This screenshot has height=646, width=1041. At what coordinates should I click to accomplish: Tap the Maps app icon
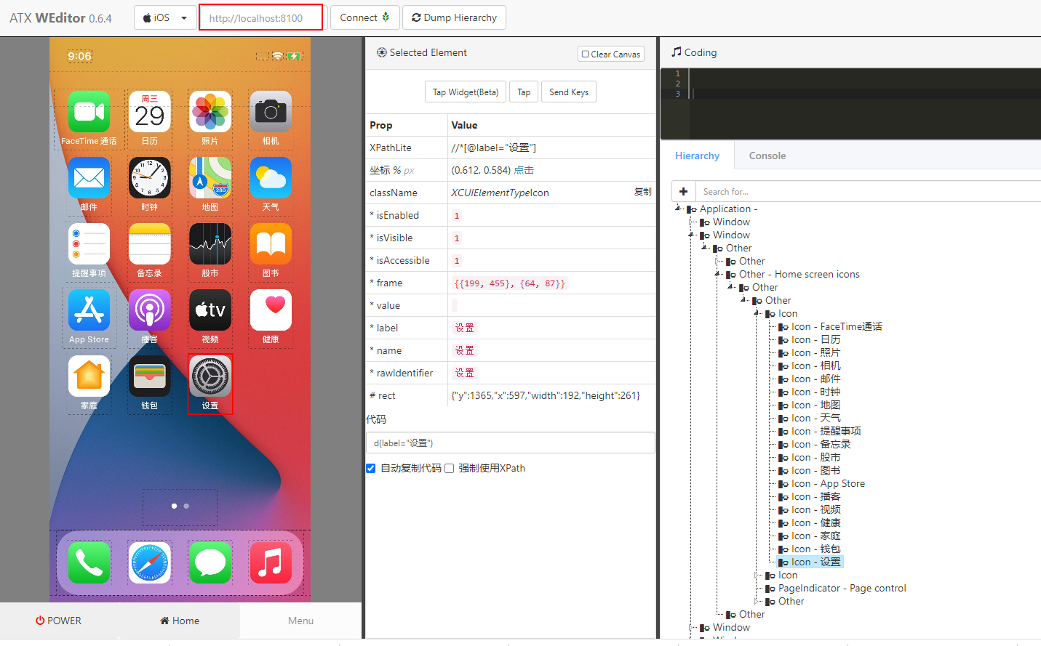click(210, 178)
